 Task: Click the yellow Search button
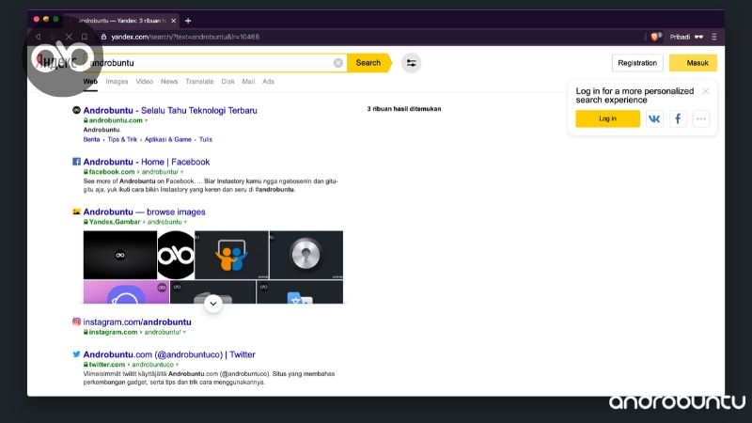tap(368, 63)
